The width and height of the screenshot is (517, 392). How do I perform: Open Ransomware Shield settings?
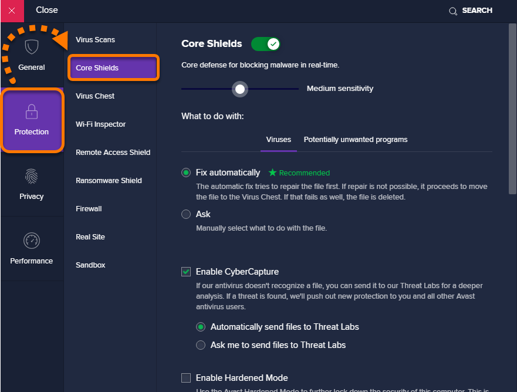click(109, 181)
